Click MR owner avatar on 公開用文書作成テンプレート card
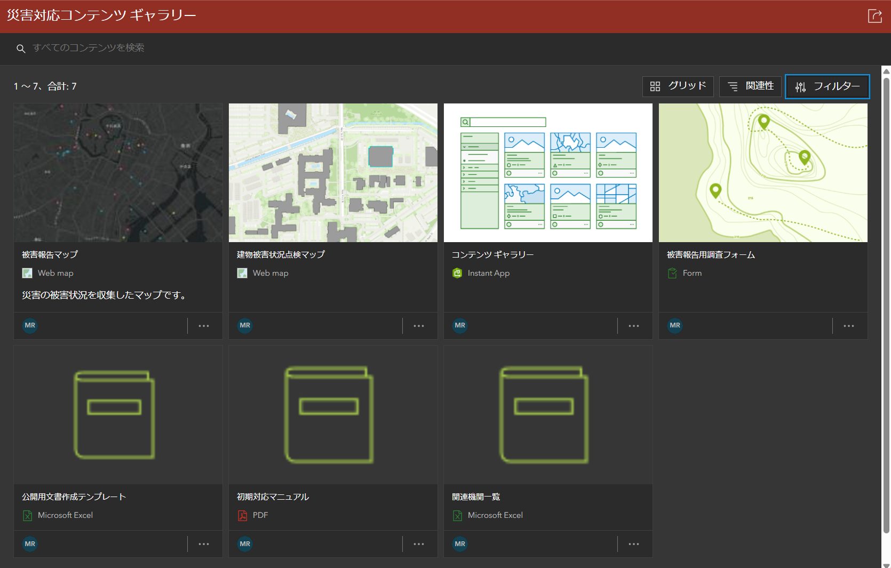The image size is (891, 568). pyautogui.click(x=30, y=544)
